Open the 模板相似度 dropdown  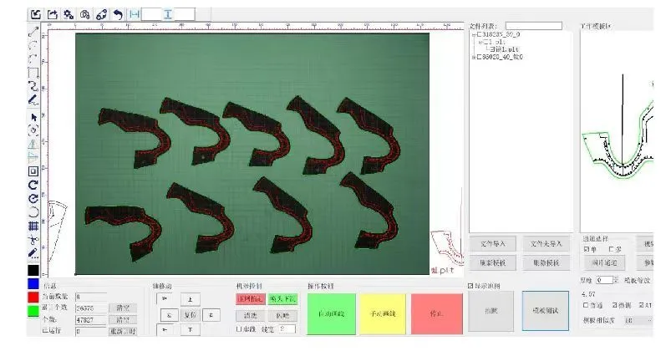pyautogui.click(x=638, y=320)
